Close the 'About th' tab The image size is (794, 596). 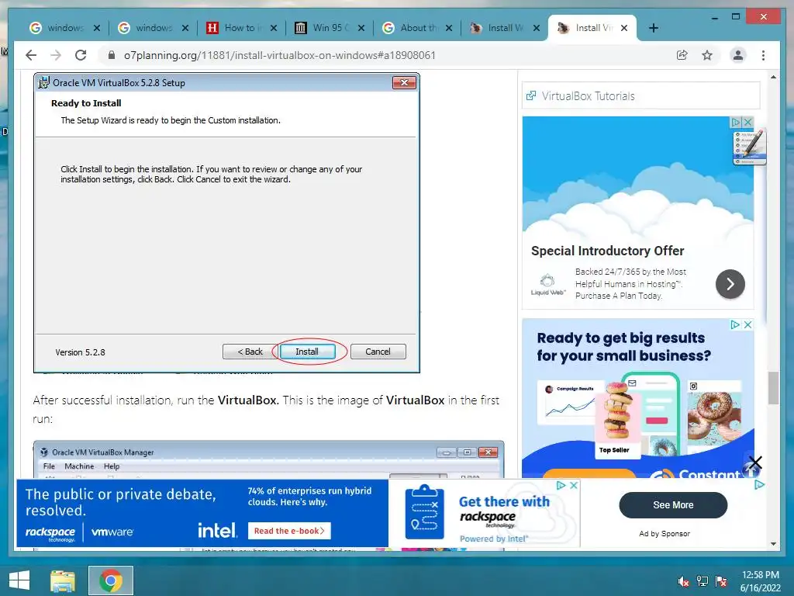pyautogui.click(x=449, y=28)
